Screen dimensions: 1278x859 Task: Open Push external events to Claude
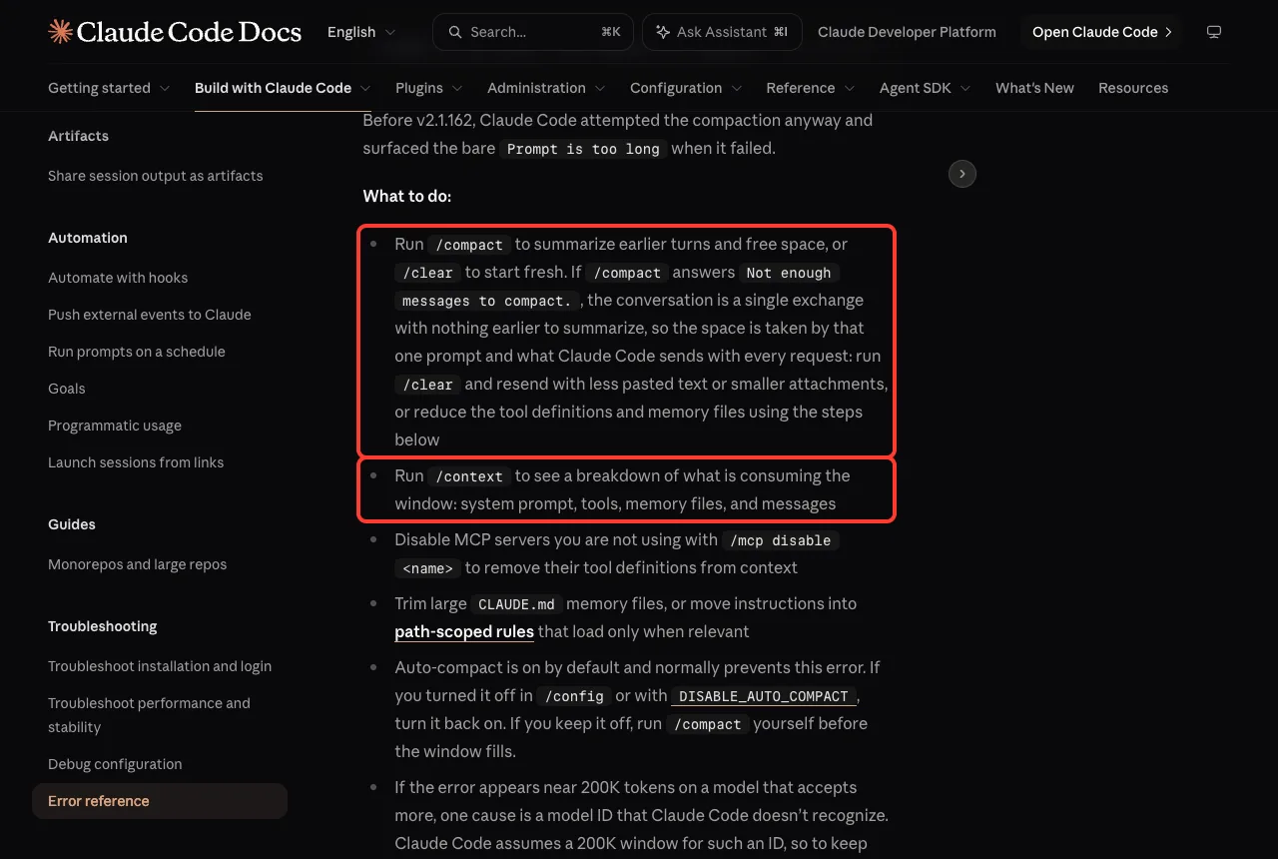click(150, 315)
